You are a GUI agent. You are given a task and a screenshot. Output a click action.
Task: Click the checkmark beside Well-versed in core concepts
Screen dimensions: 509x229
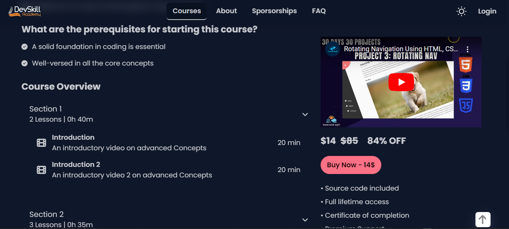[x=24, y=63]
